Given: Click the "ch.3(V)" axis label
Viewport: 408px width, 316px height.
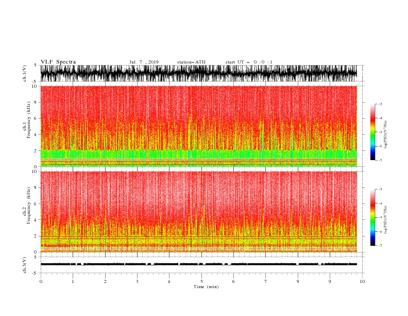Looking at the screenshot, I should (x=25, y=265).
